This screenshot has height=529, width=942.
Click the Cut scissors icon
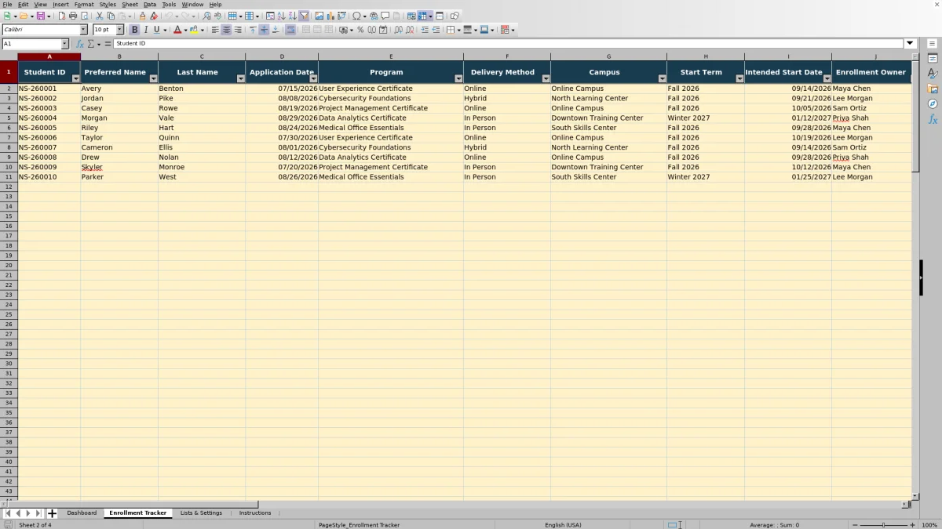pyautogui.click(x=99, y=16)
